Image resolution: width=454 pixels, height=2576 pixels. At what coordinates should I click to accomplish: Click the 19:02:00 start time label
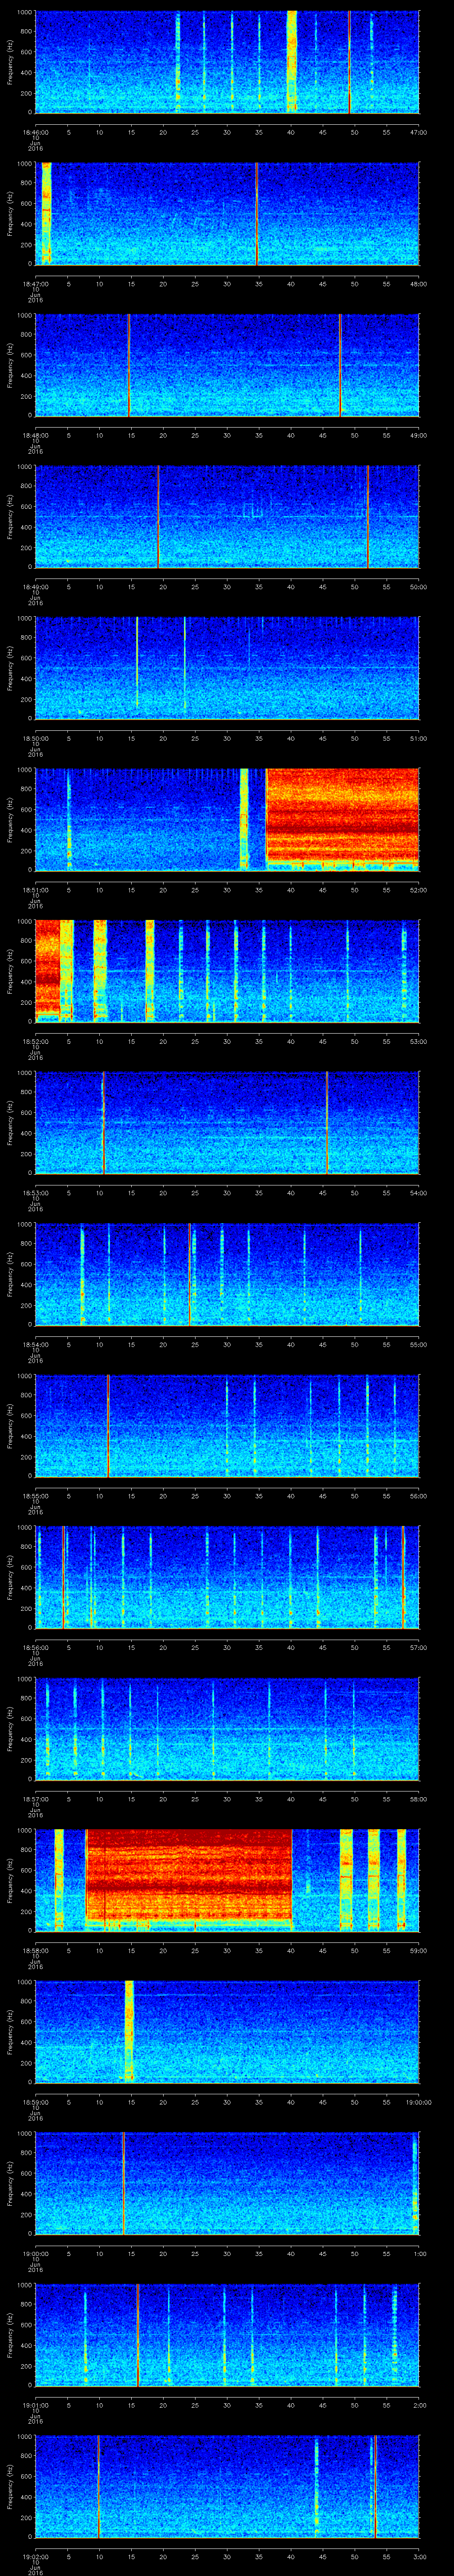point(35,2556)
